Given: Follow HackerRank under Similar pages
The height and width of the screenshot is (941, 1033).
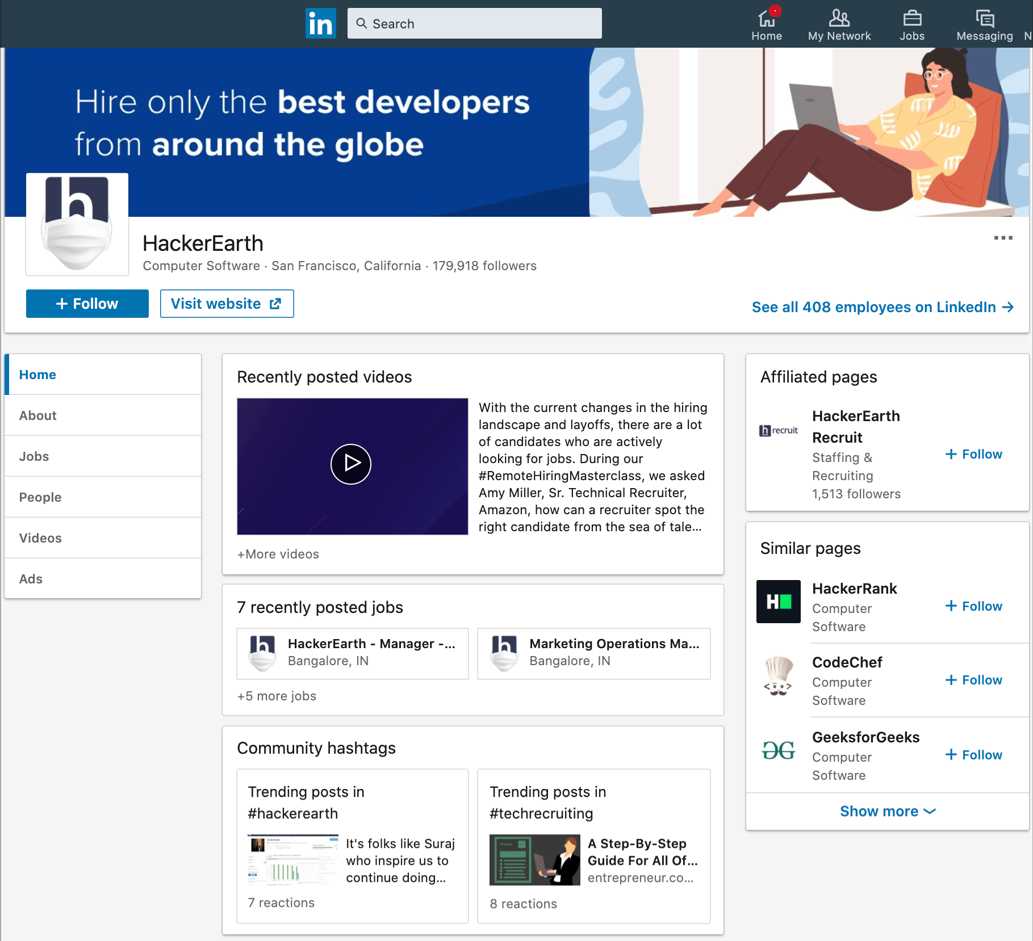Looking at the screenshot, I should tap(973, 606).
